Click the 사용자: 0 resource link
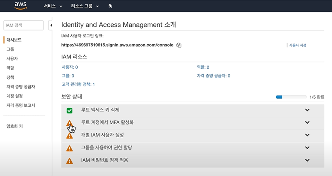 point(70,67)
